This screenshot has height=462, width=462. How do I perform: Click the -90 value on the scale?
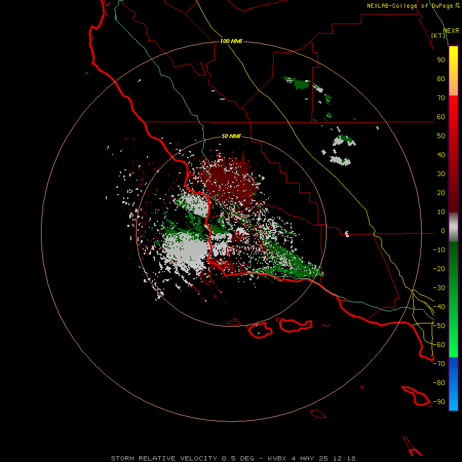(439, 402)
